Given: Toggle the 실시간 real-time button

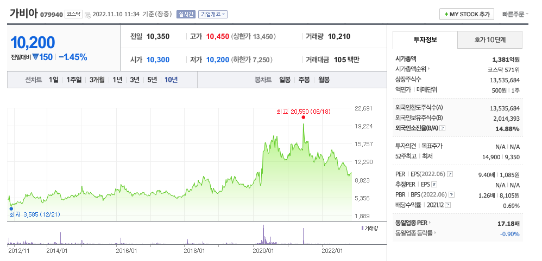Looking at the screenshot, I should [186, 15].
